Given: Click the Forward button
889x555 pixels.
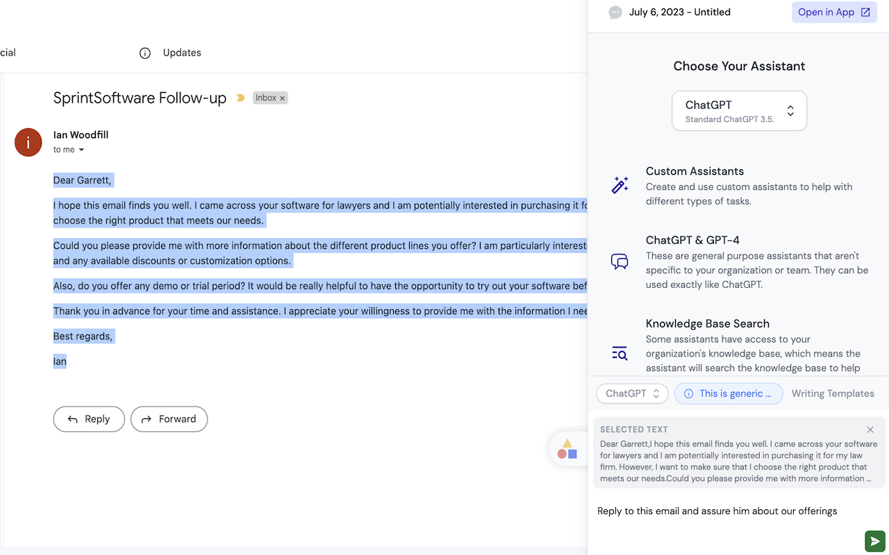Looking at the screenshot, I should click(x=169, y=419).
